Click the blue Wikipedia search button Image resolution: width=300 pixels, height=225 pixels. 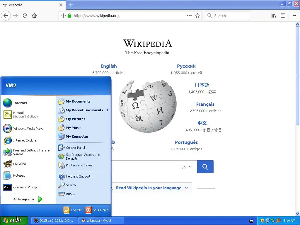click(x=205, y=167)
